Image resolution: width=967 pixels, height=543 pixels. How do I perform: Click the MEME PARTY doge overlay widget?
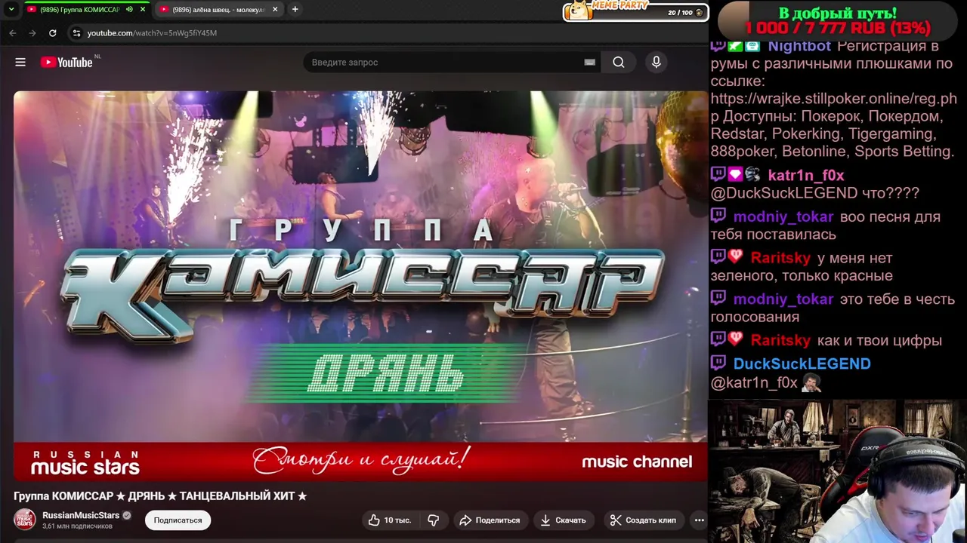[x=635, y=11]
